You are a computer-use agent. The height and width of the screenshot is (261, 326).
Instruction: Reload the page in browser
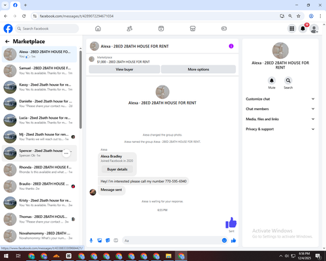[24, 16]
